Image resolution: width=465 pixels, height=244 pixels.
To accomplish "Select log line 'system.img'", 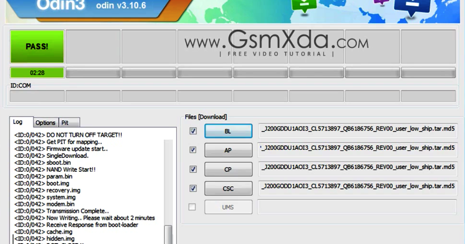I will pyautogui.click(x=45, y=197).
